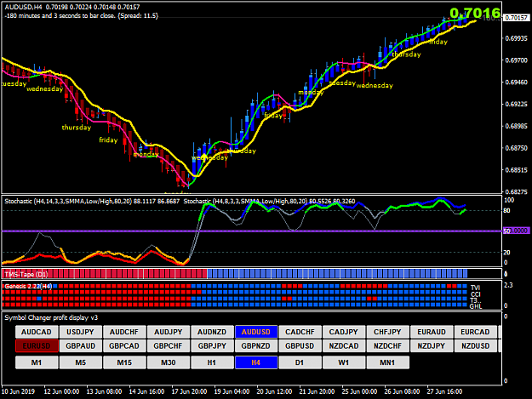Image resolution: width=532 pixels, height=399 pixels.
Task: Select NZDJPY symbol button
Action: coord(432,346)
